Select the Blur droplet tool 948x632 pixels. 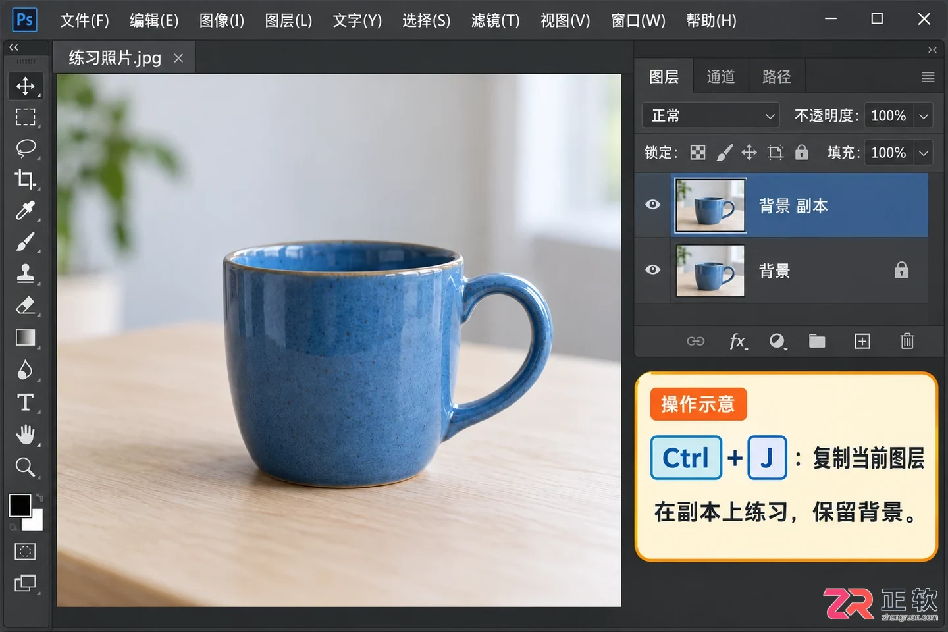click(25, 370)
